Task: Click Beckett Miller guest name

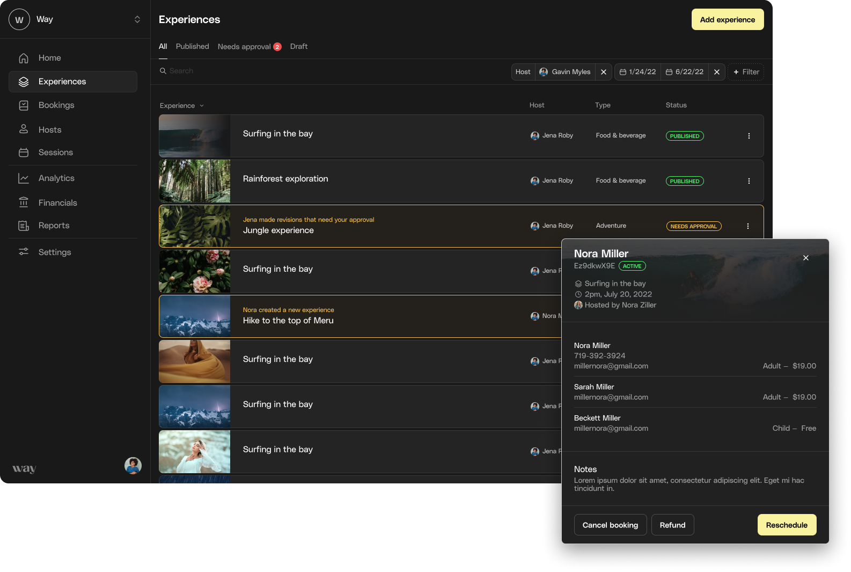Action: pos(597,418)
